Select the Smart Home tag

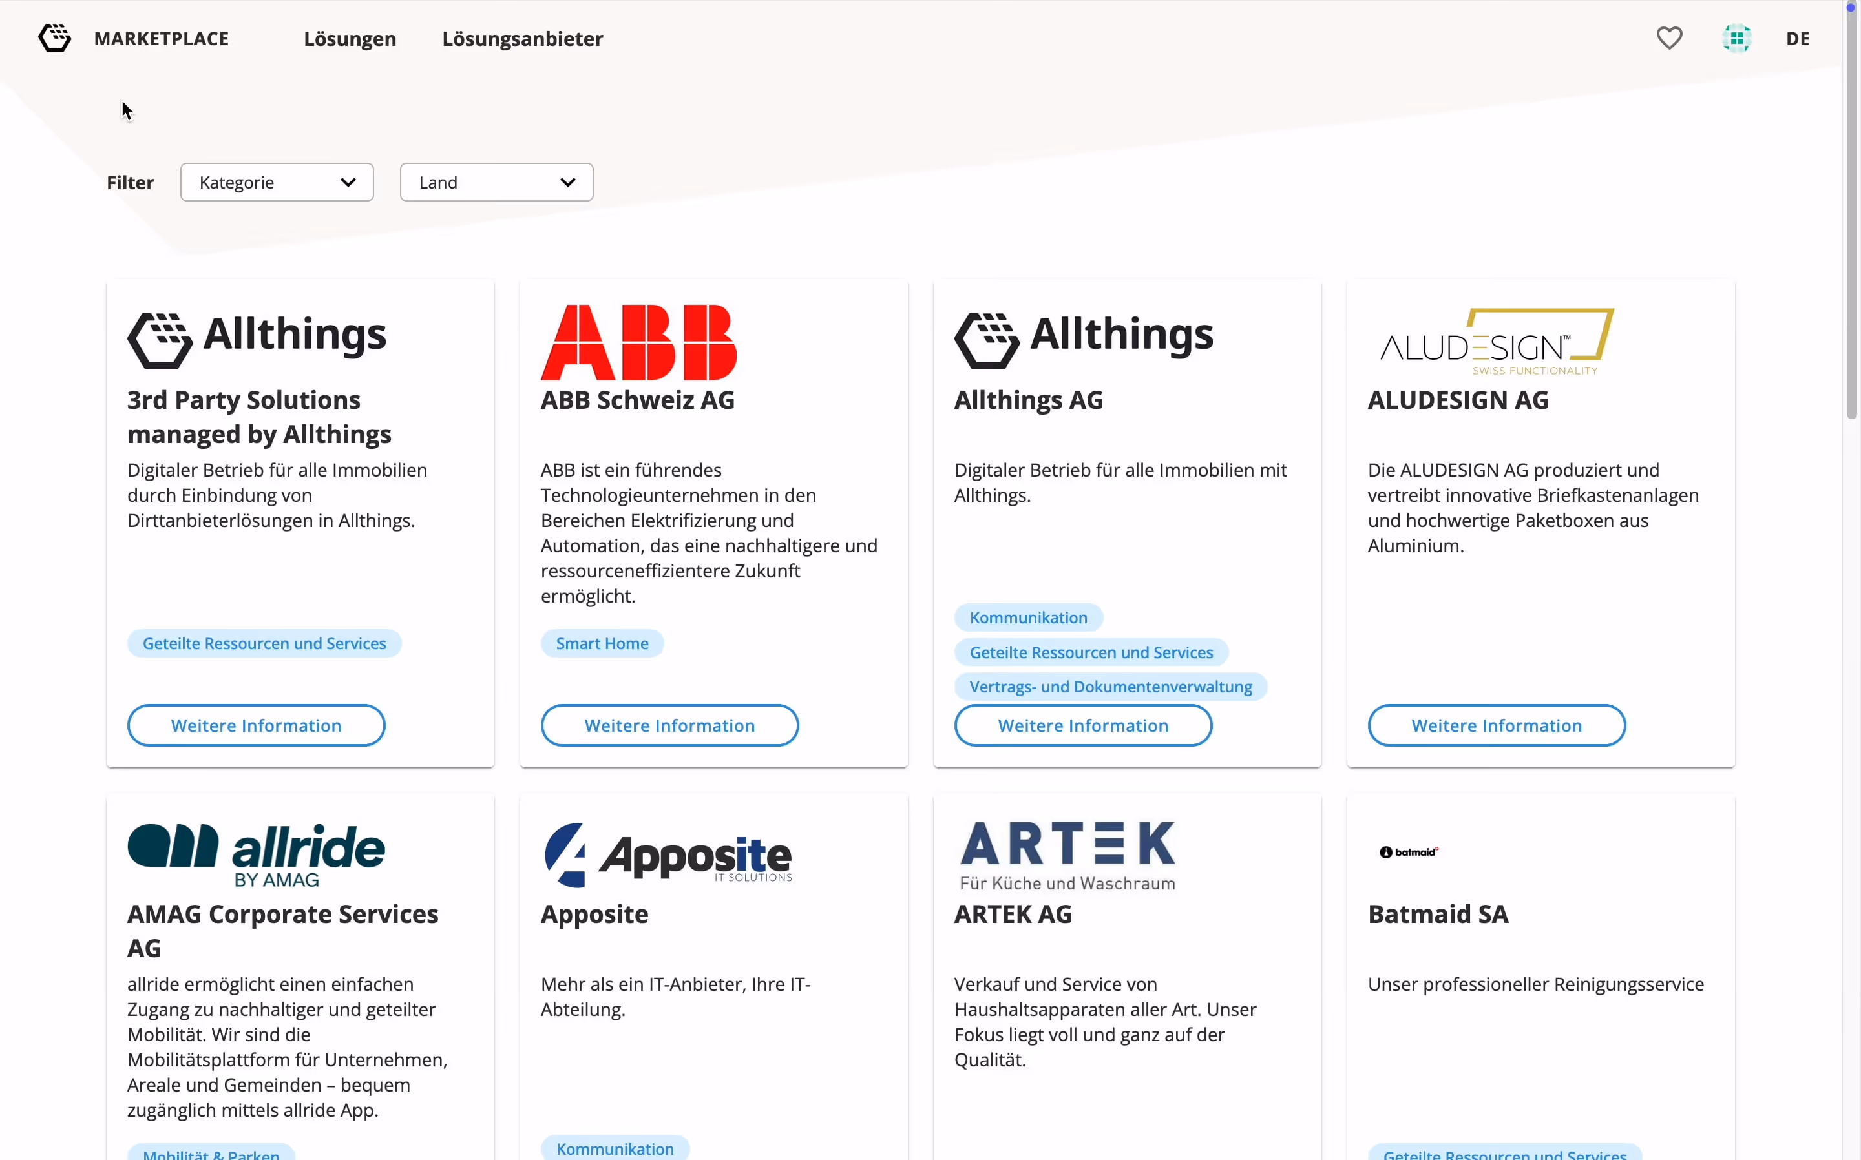(x=602, y=643)
